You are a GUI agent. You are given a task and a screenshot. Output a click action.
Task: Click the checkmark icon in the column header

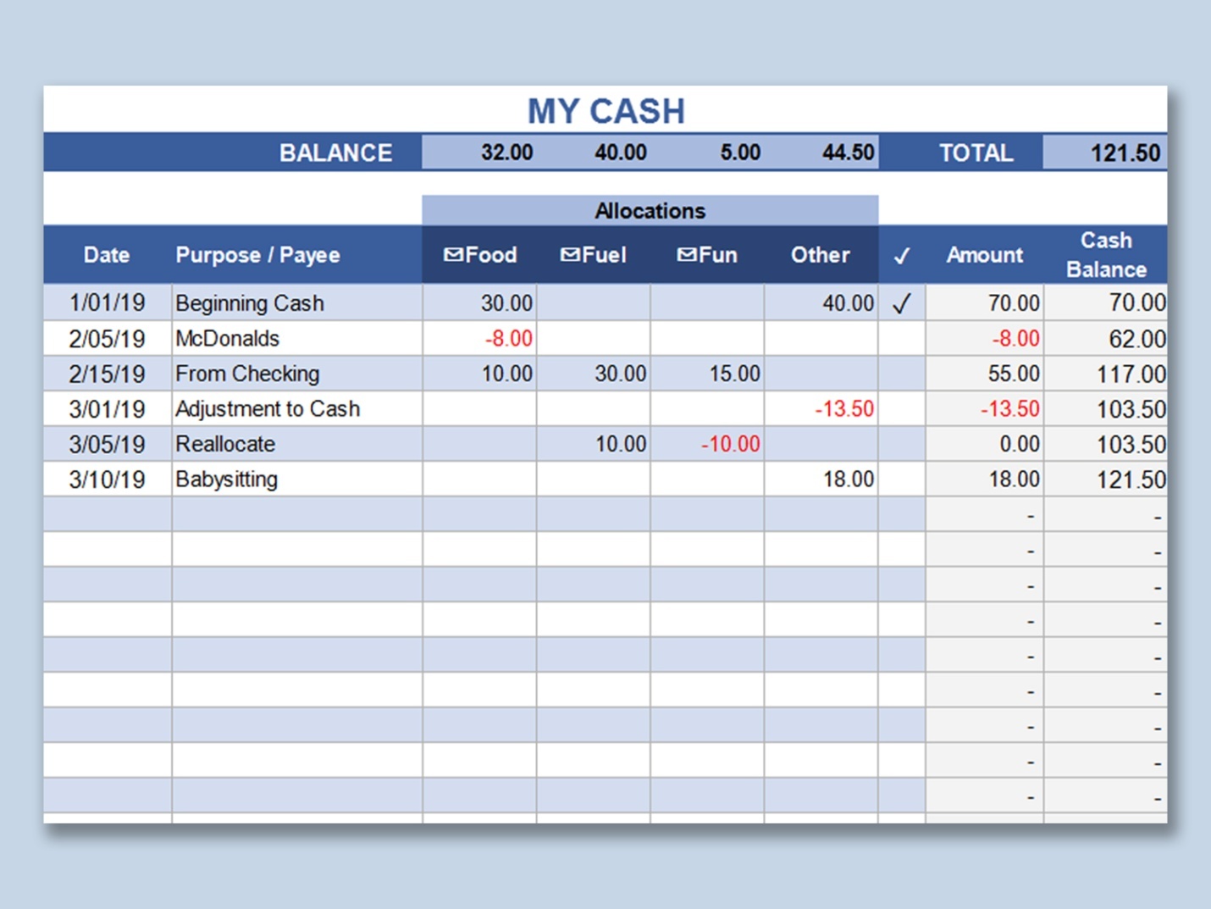coord(902,256)
